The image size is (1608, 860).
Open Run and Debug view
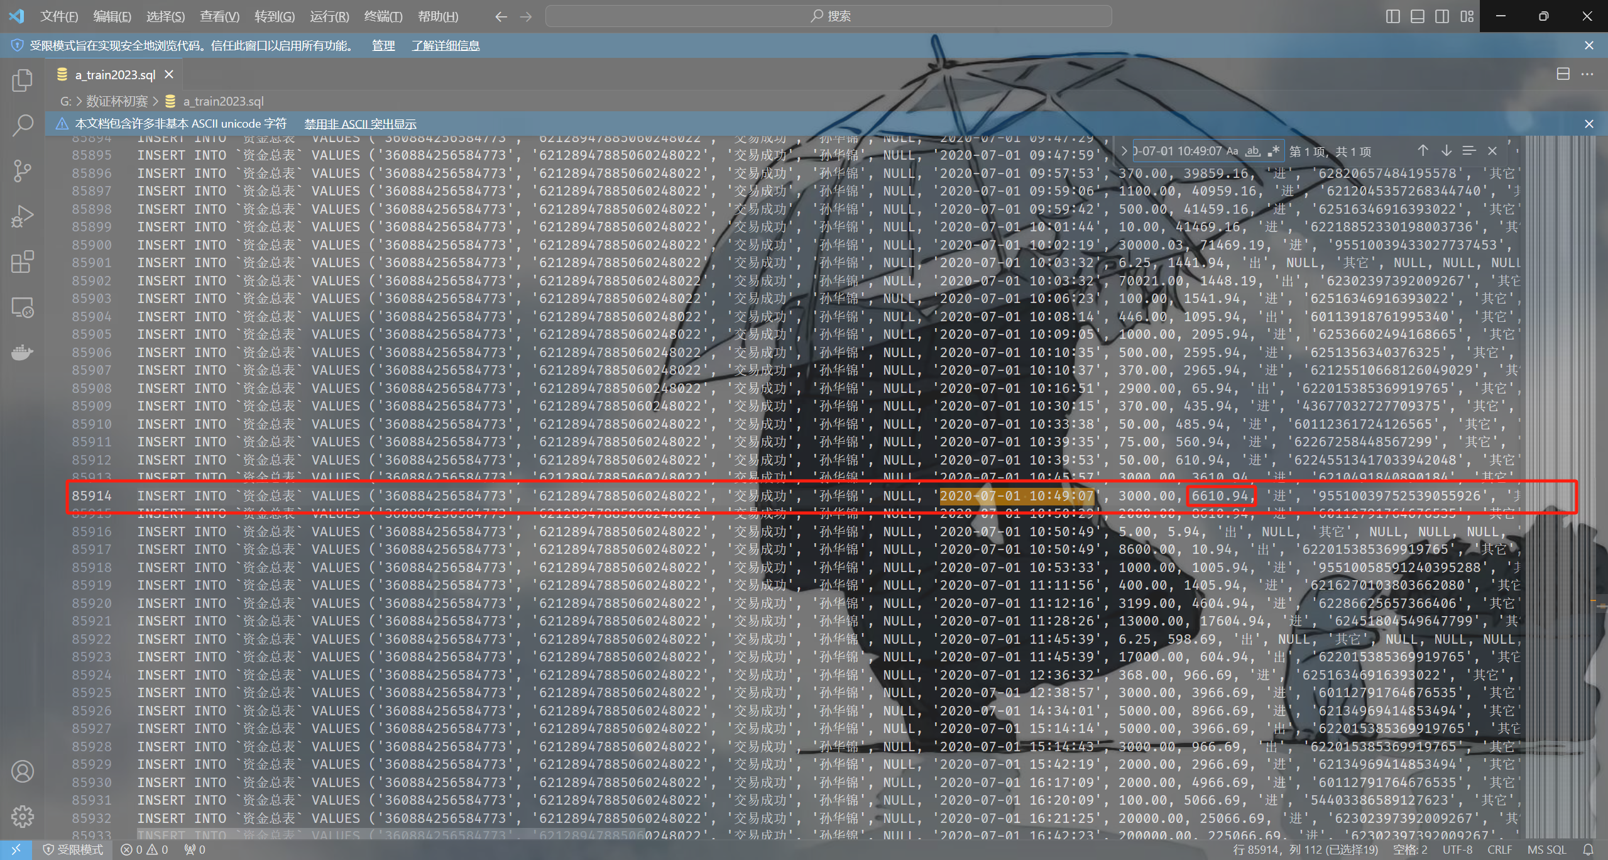pyautogui.click(x=23, y=216)
